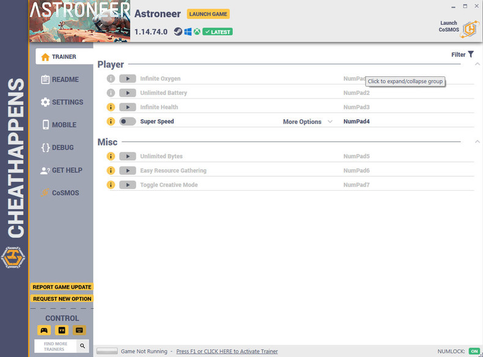The height and width of the screenshot is (357, 483).
Task: Click NumPad2 hotkey for Unlimited Battery
Action: click(356, 93)
